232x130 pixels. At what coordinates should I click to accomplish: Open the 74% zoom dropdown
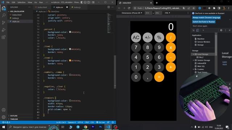click(167, 13)
